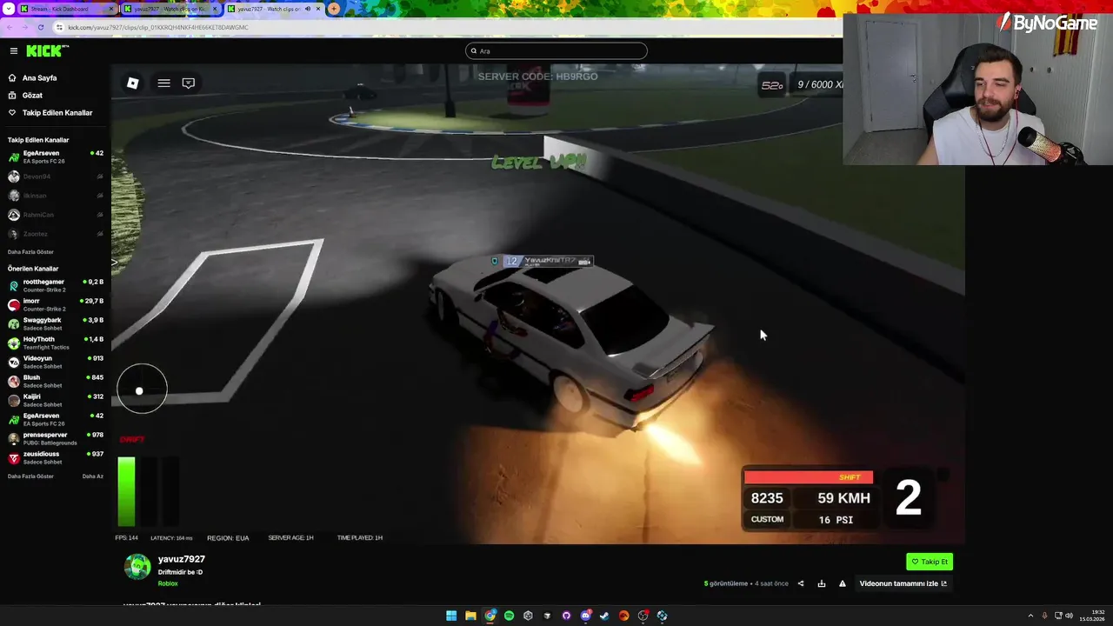Viewport: 1113px width, 626px height.
Task: Open Windows Start menu
Action: point(451,616)
